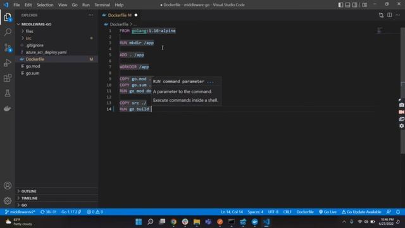Open the File menu
Viewport: 405px width, 228px height.
coord(16,4)
